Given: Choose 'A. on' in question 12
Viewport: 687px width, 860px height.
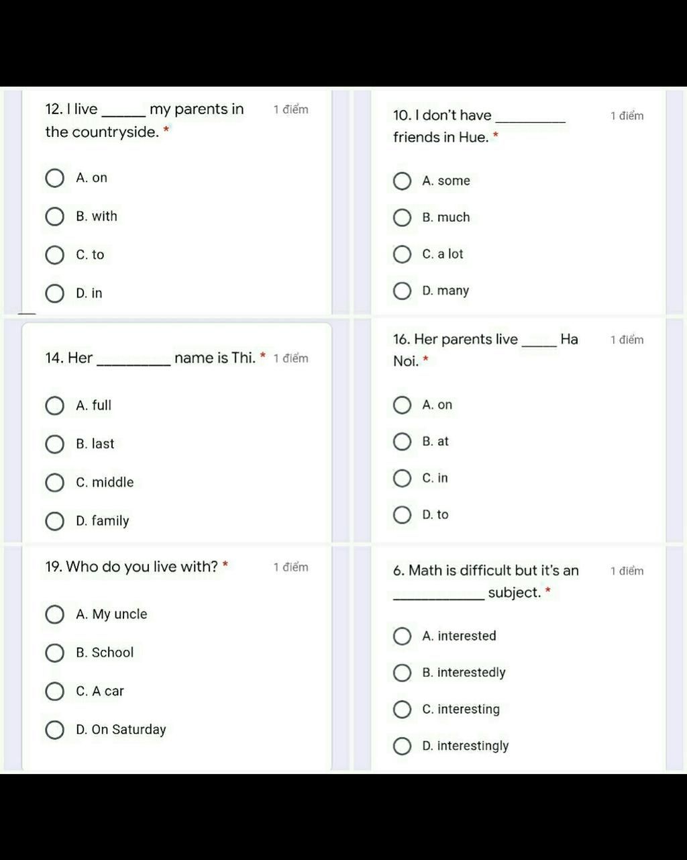Looking at the screenshot, I should (54, 178).
